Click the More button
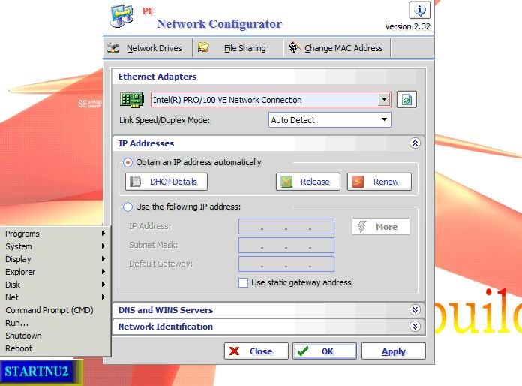Viewport: 522px width, 386px height. 381,227
